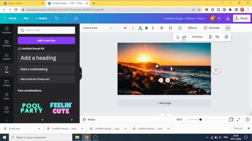Open the Uploads sidebar panel
Screen dimensions: 252x141
[7, 56]
